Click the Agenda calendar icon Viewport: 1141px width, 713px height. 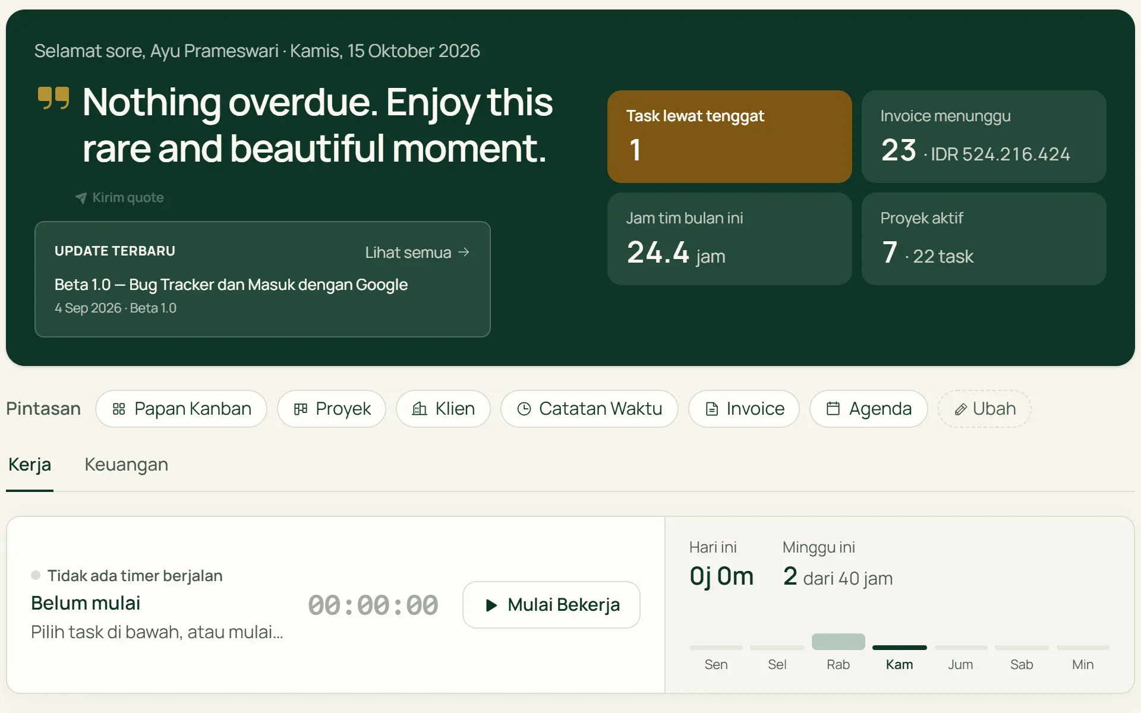[x=833, y=409]
